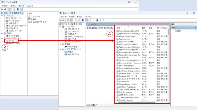Switch to the 標準 tab at the bottom
This screenshot has width=197, height=110.
coord(94,105)
